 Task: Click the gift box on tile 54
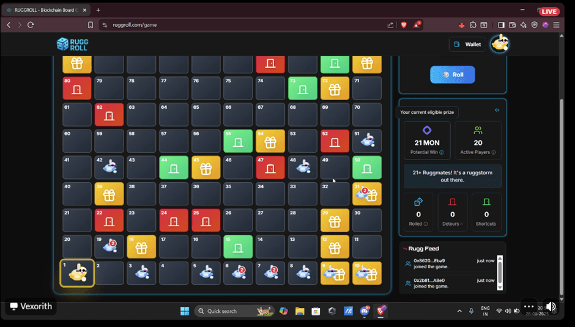(270, 141)
